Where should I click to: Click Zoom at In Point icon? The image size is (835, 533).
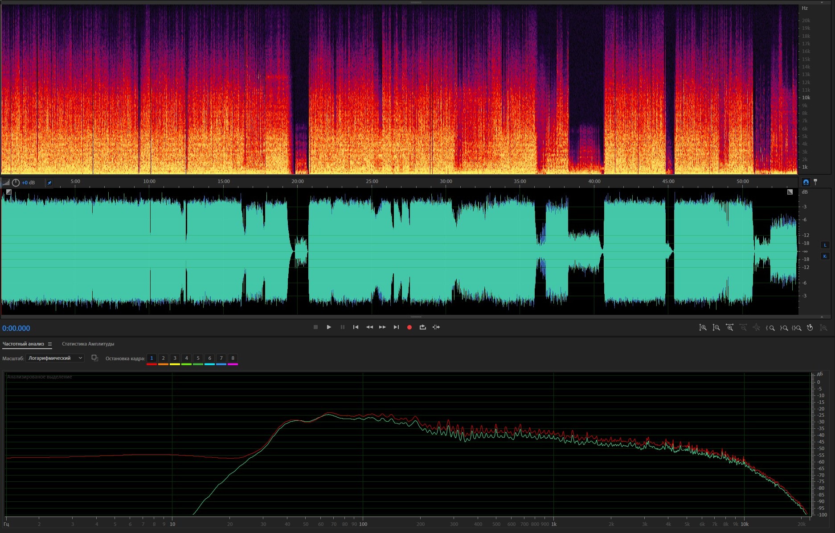[x=770, y=328]
